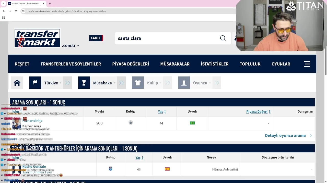Image resolution: width=327 pixels, height=183 pixels.
Task: Click the site info icon in the address bar
Action: coord(23,11)
